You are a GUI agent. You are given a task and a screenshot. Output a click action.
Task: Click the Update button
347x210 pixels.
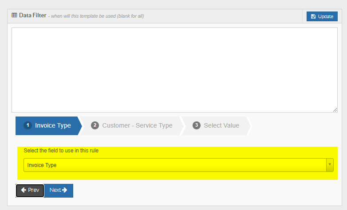[x=322, y=16]
